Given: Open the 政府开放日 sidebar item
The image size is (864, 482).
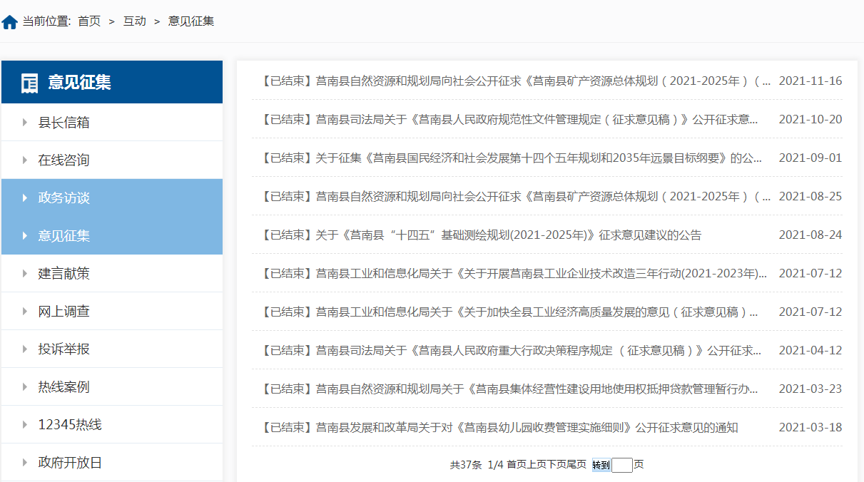Looking at the screenshot, I should coord(112,463).
